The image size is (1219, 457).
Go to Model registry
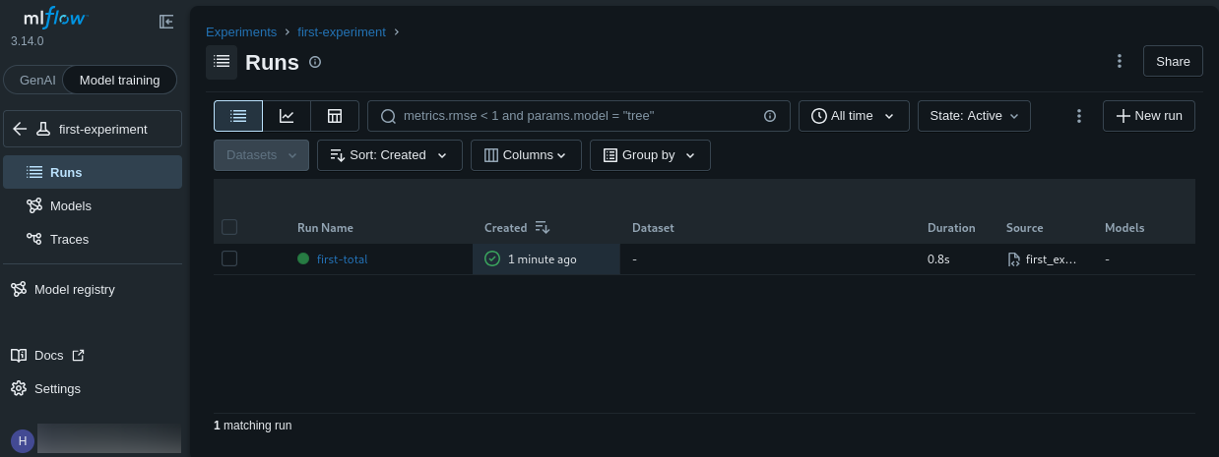tap(93, 289)
